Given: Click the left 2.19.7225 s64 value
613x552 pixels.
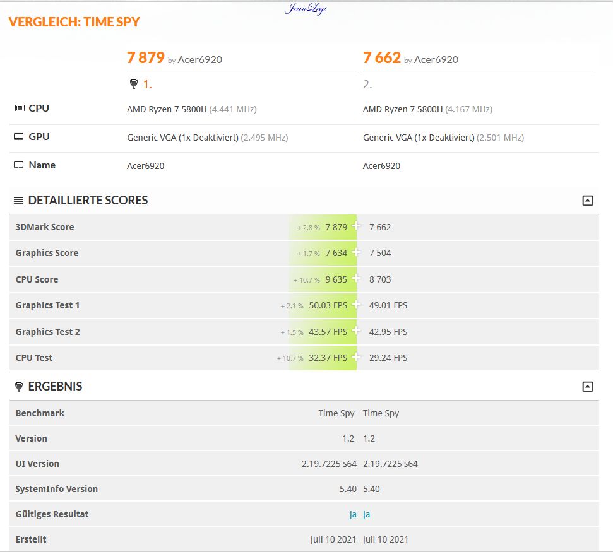Looking at the screenshot, I should (329, 464).
